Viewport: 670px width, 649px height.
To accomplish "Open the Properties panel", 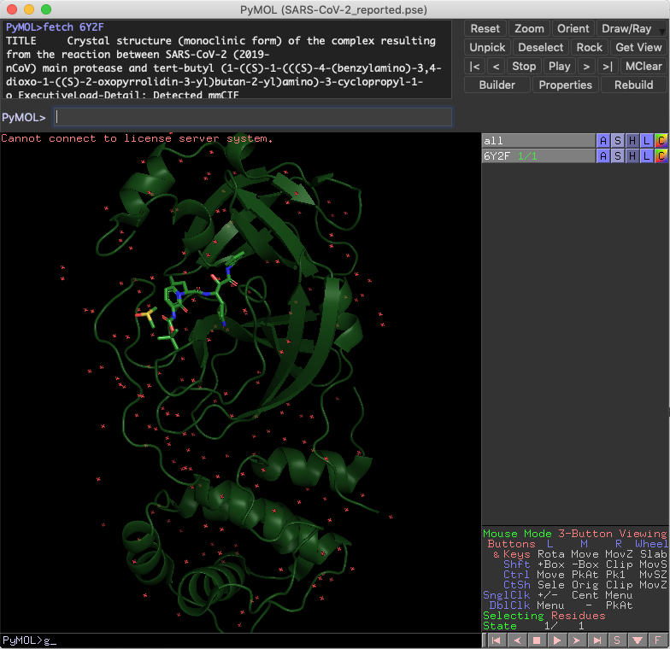I will point(566,85).
